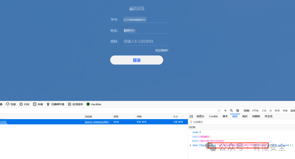The height and width of the screenshot is (159, 295).
Task: Create a new request with the plus icon
Action: (225, 110)
